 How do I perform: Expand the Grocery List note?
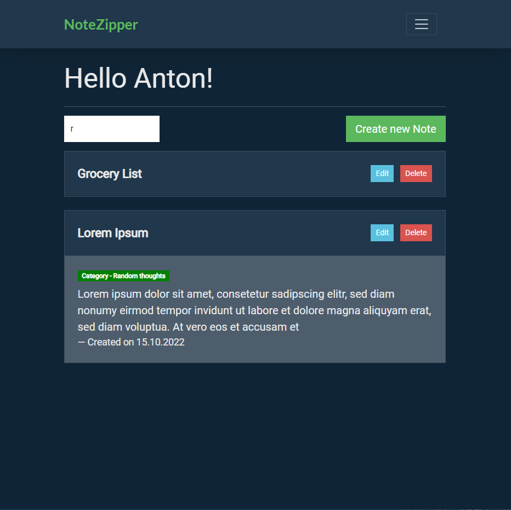tap(110, 174)
